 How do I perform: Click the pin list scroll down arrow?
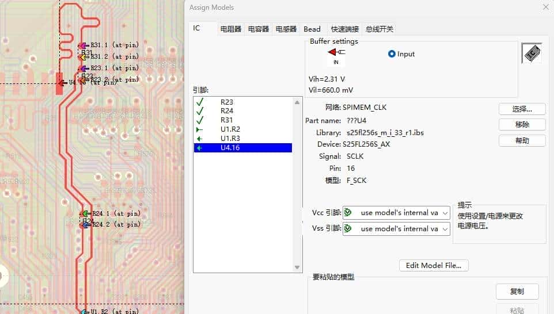pos(297,267)
